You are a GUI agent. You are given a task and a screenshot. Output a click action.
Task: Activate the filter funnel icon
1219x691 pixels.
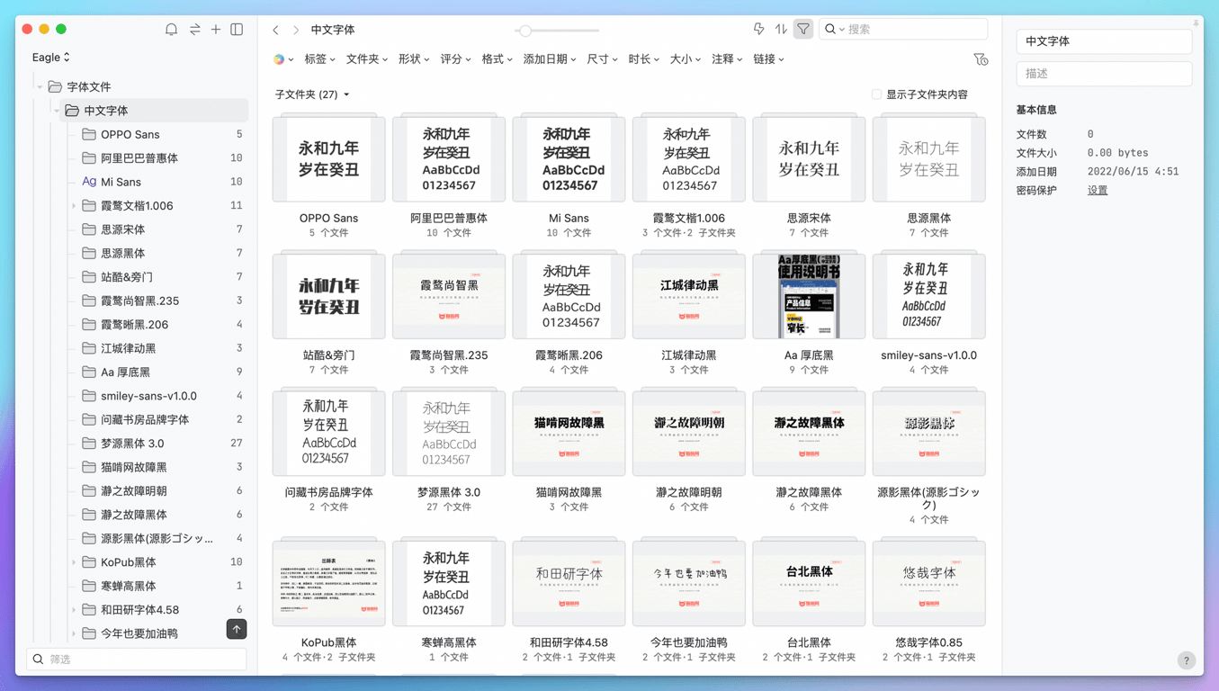tap(802, 29)
